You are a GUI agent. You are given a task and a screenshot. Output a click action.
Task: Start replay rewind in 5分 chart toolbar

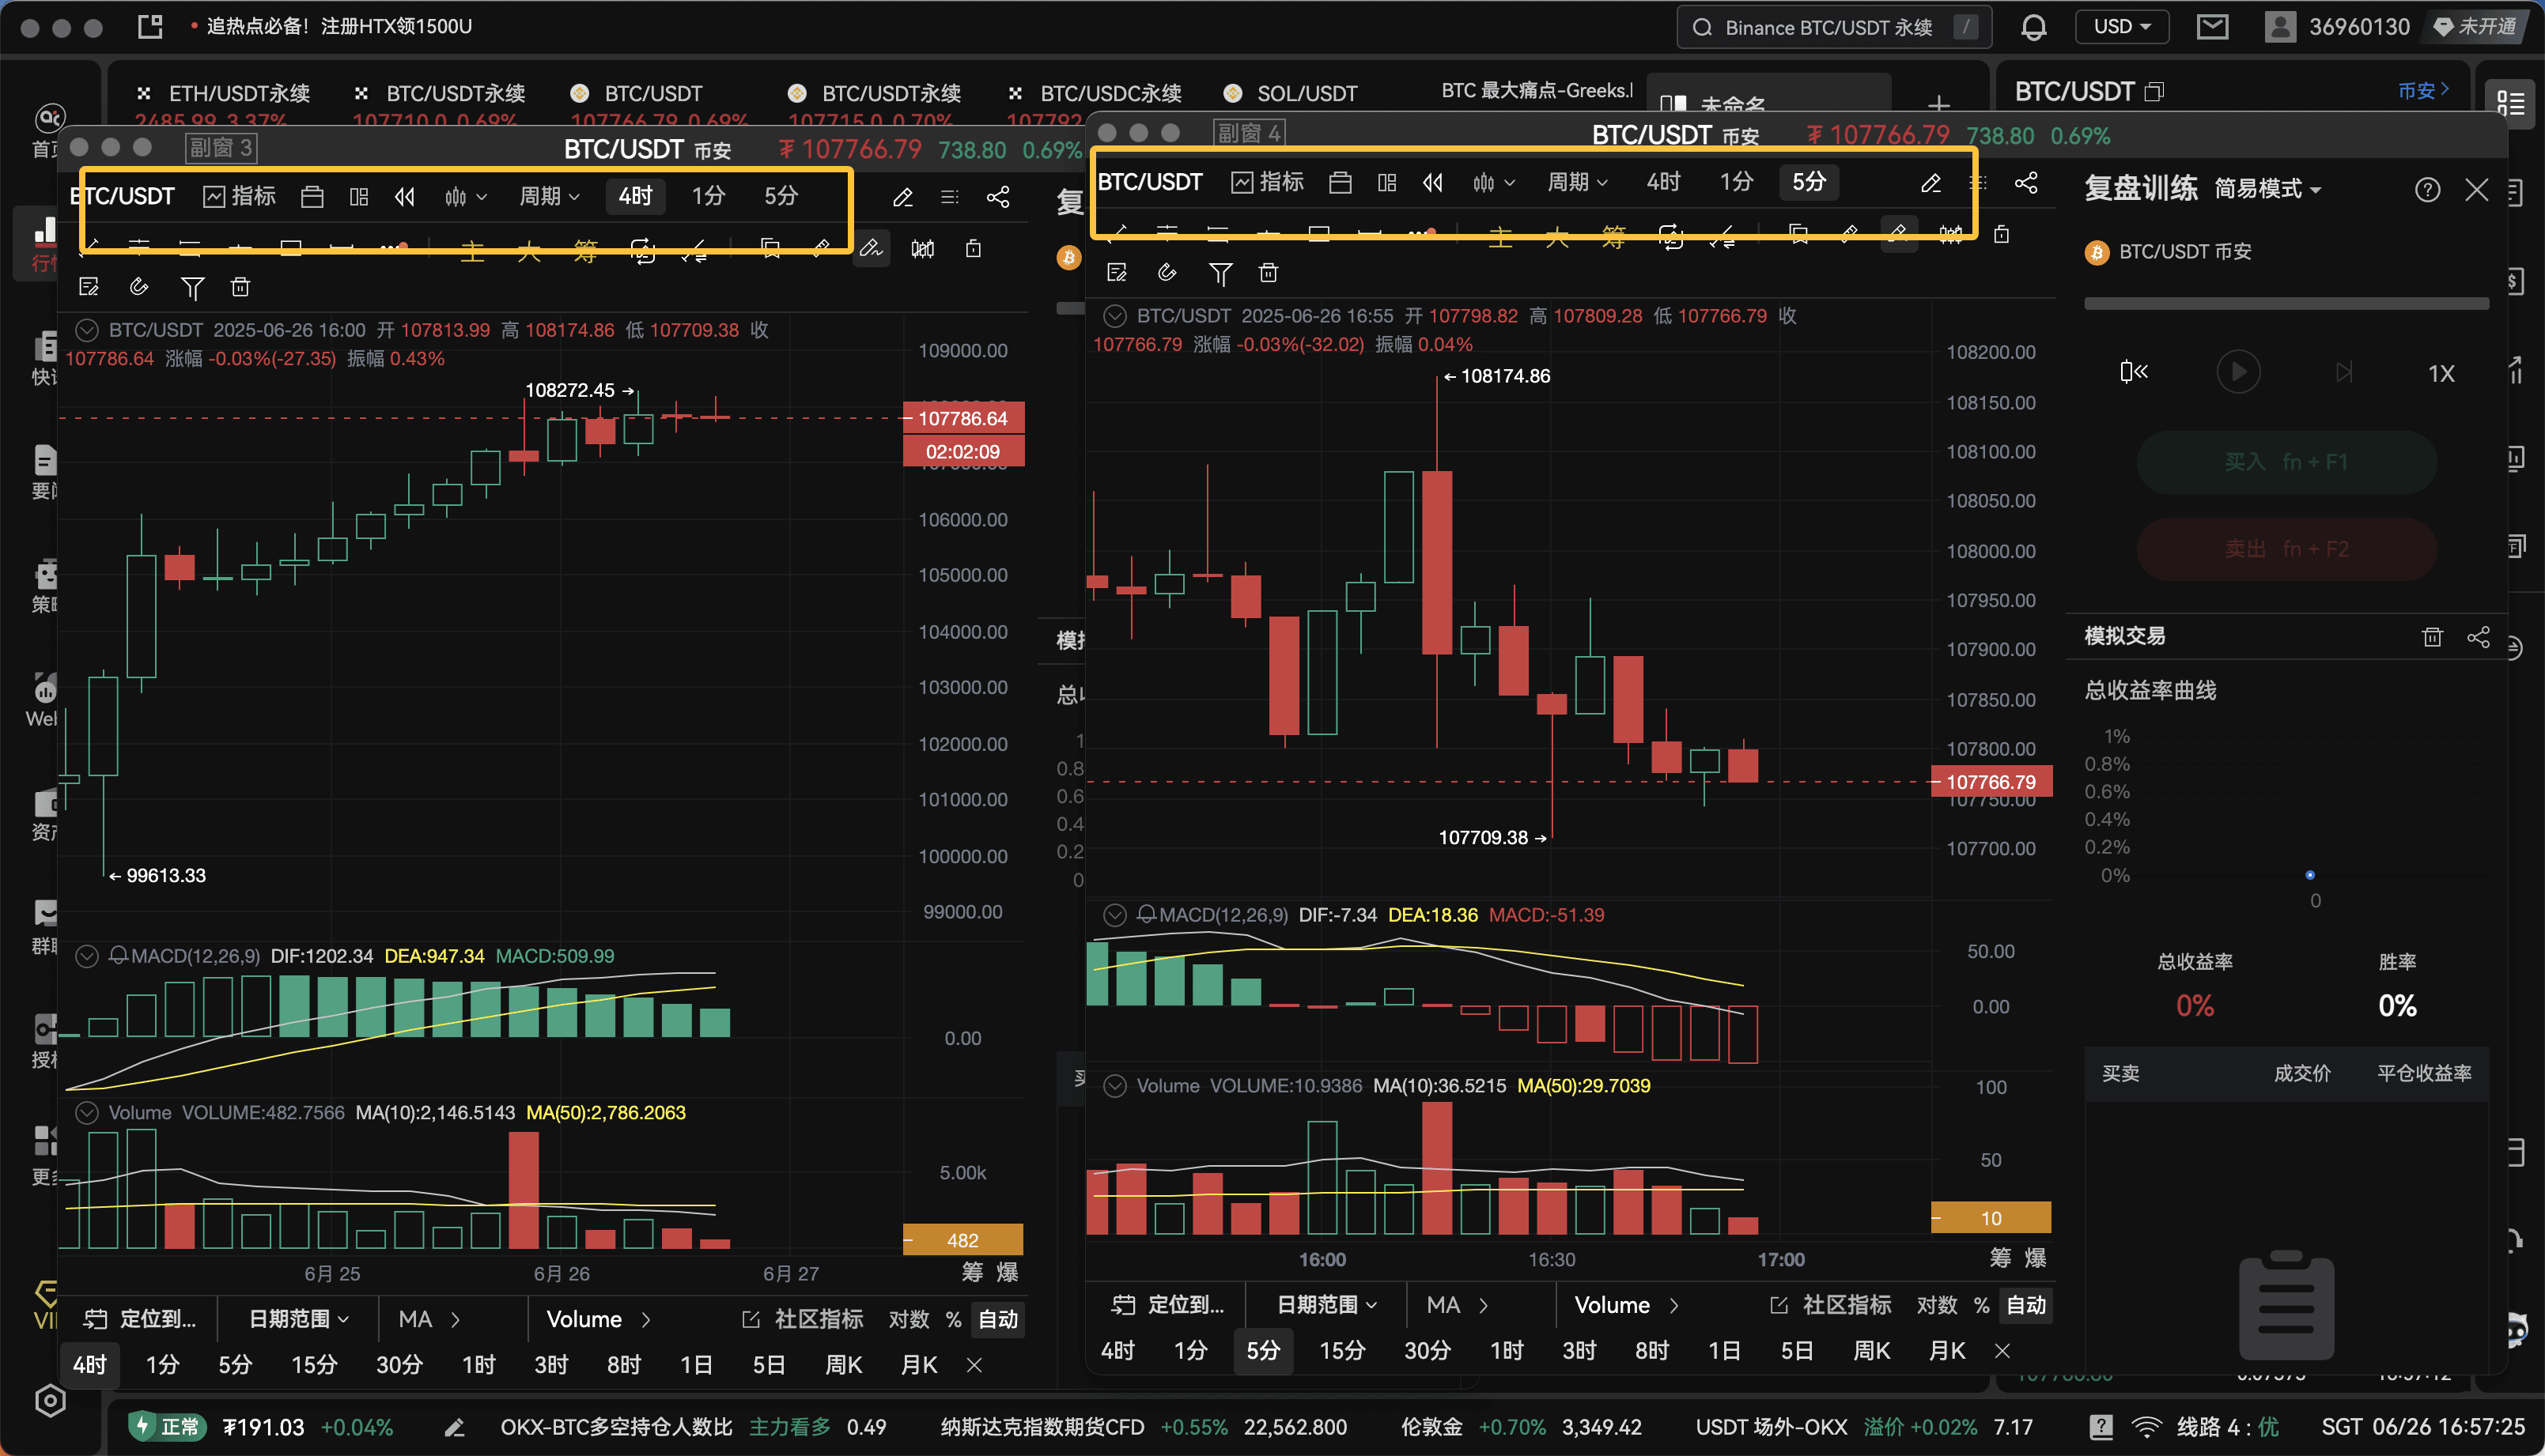(x=1432, y=182)
